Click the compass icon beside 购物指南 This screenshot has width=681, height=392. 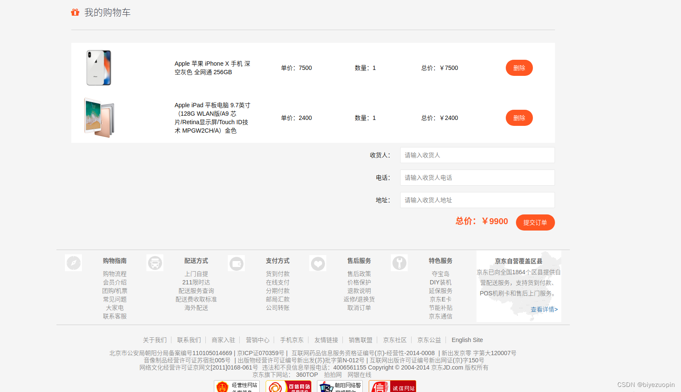click(73, 263)
